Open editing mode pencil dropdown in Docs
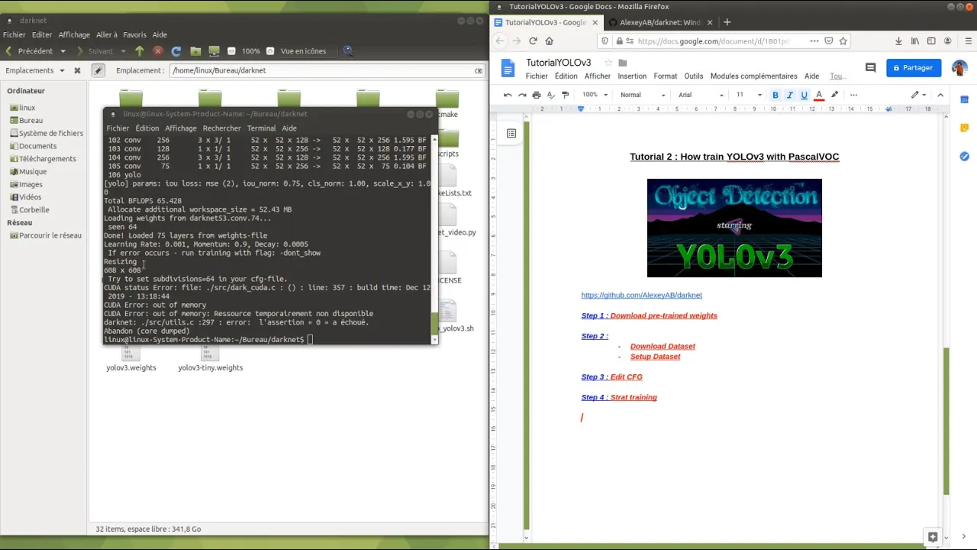The height and width of the screenshot is (550, 977). pos(918,95)
